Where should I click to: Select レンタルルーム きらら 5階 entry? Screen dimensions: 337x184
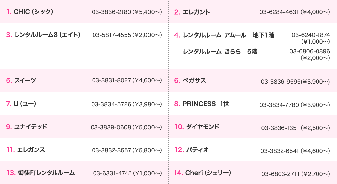(220, 52)
